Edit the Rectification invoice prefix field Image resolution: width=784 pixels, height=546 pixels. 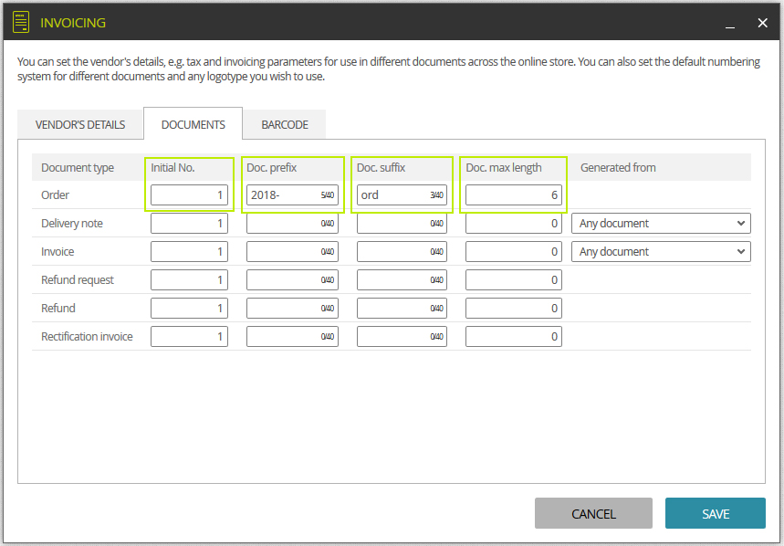290,336
